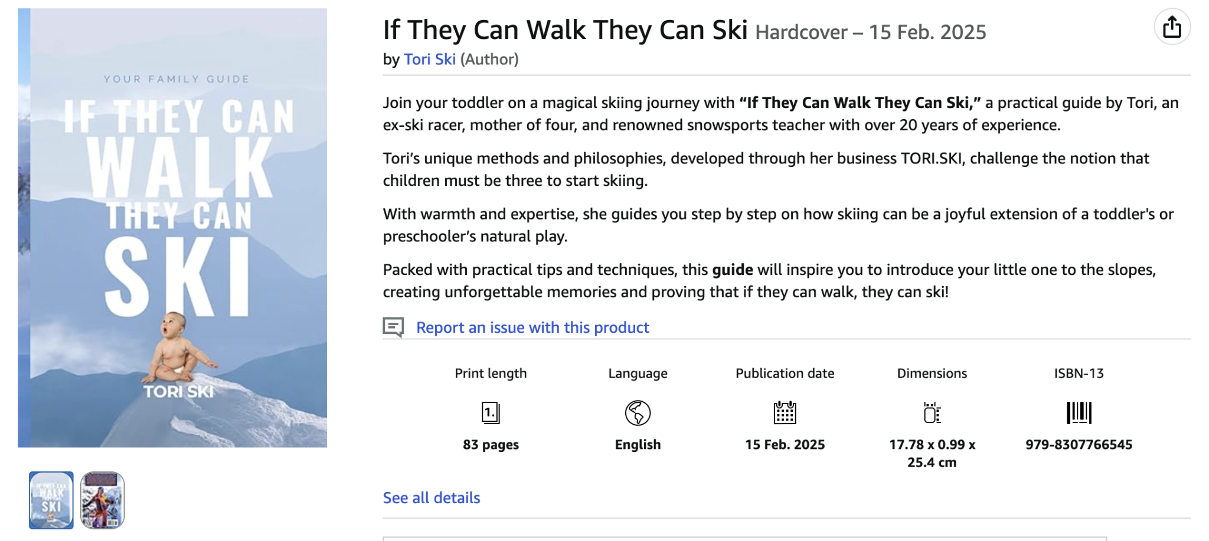Click the 83 pages value

491,445
